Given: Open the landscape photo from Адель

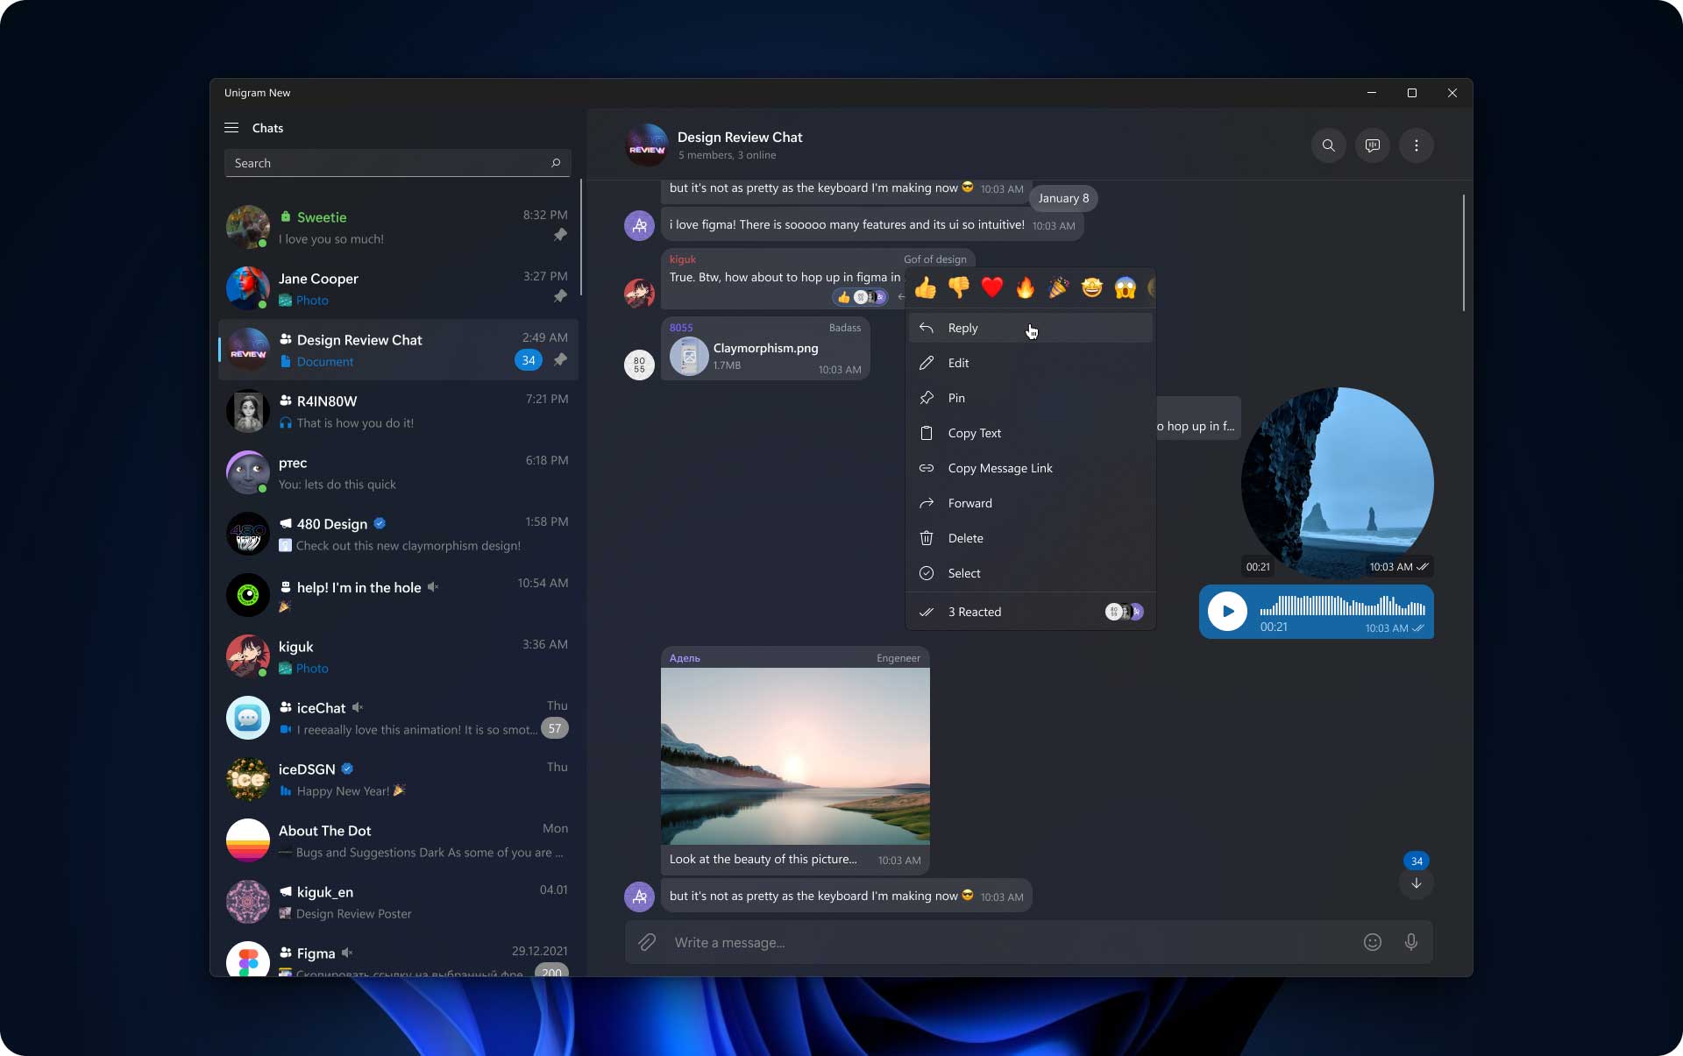Looking at the screenshot, I should click(x=795, y=756).
